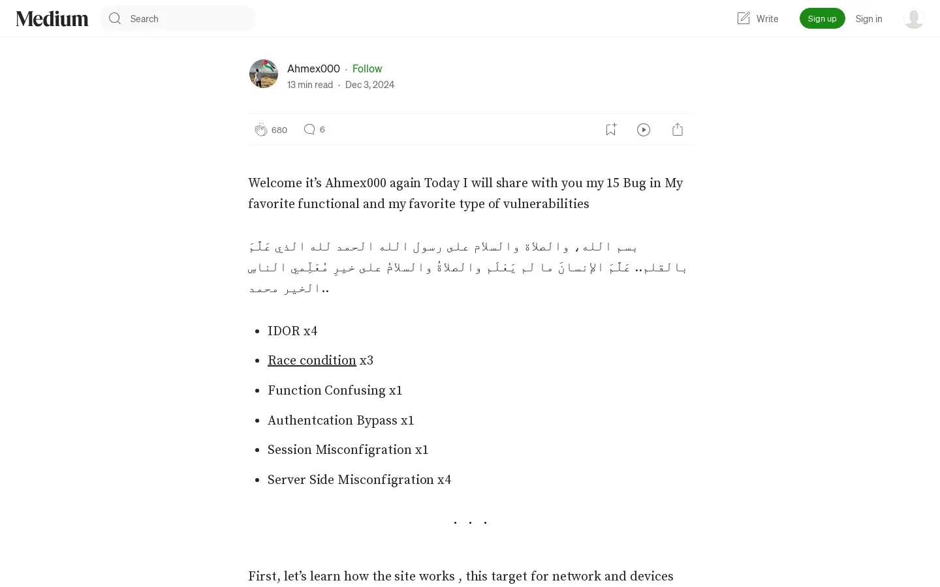The image size is (940, 587).
Task: Click the comment count number 6
Action: tap(322, 129)
